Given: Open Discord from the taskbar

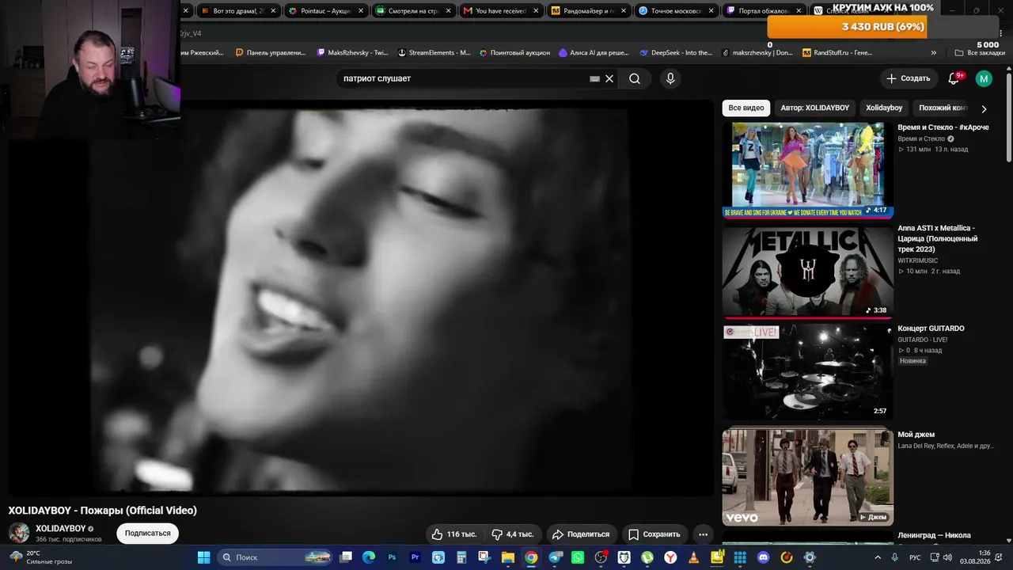Looking at the screenshot, I should click(764, 557).
